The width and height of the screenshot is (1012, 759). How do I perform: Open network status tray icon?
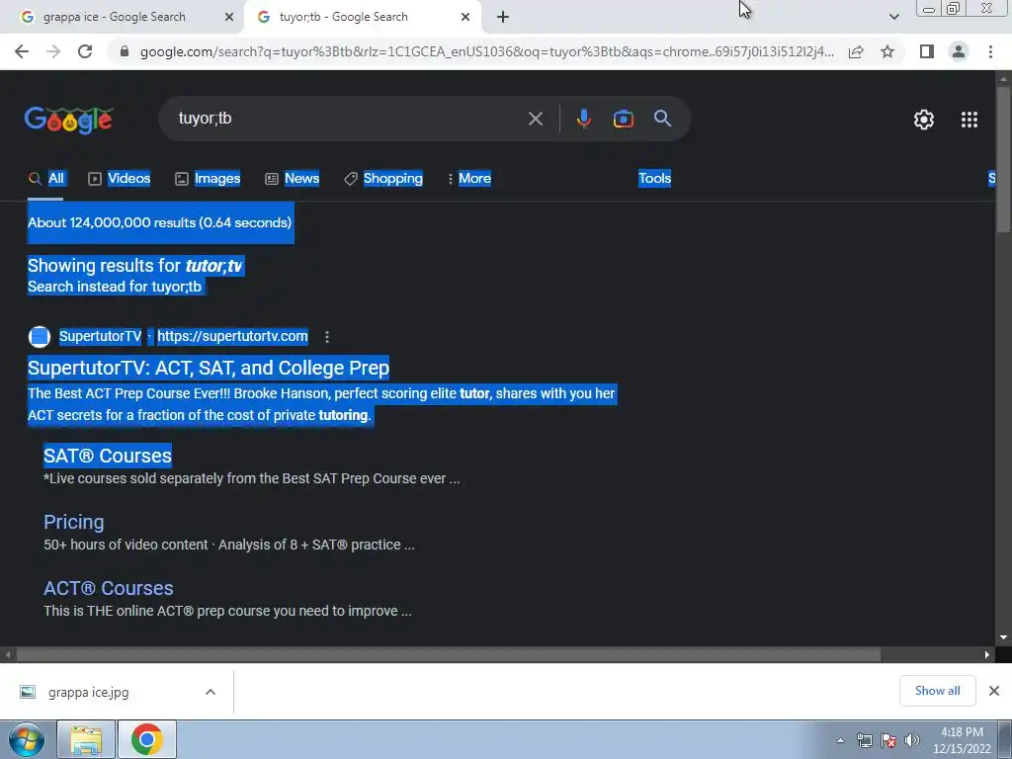pos(864,740)
